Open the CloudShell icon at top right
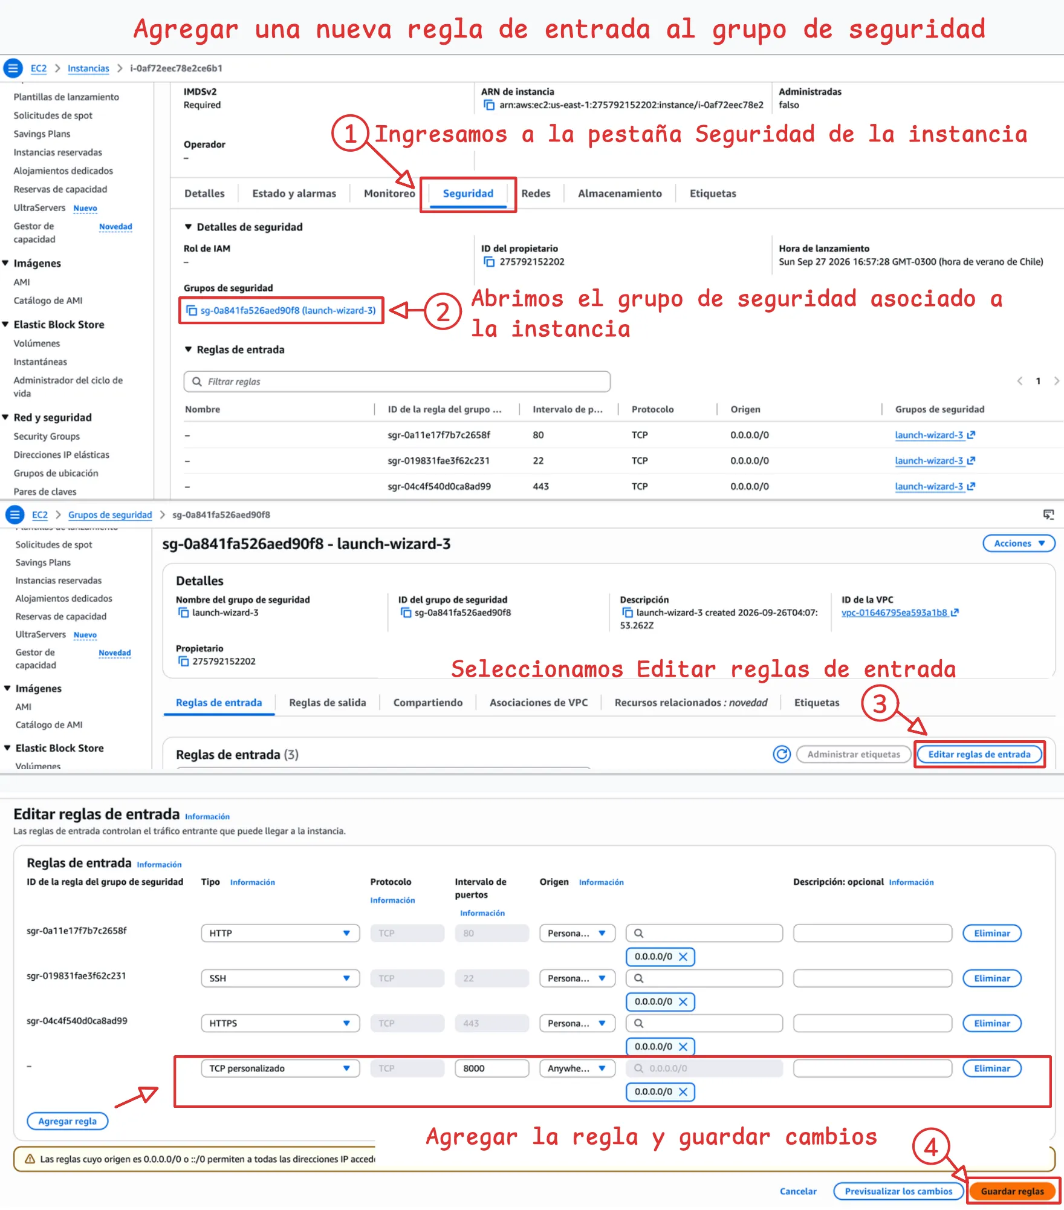This screenshot has width=1064, height=1210. coord(1048,515)
